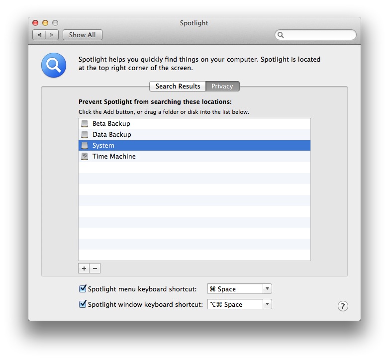Image resolution: width=389 pixels, height=360 pixels.
Task: Toggle Spotlight menu keyboard shortcut checkbox
Action: point(83,288)
